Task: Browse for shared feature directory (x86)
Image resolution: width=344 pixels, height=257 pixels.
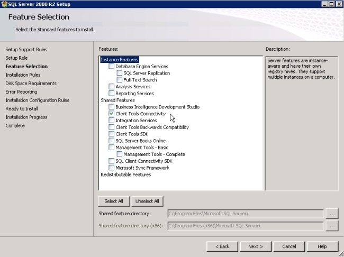Action: [332, 226]
